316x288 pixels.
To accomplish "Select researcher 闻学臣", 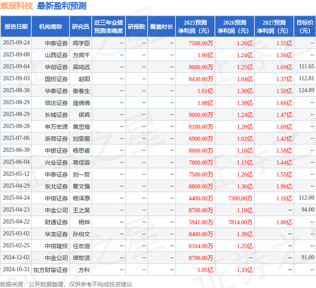I will pos(81,43).
